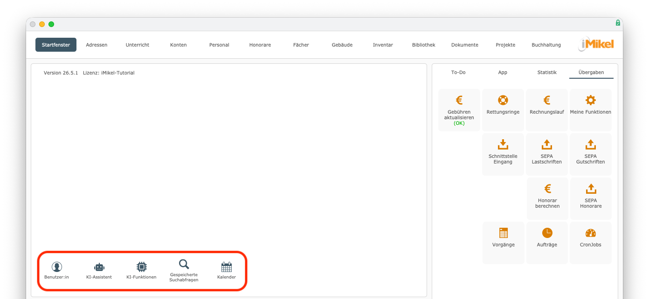Open Meine Funktionen gear tile

591,110
